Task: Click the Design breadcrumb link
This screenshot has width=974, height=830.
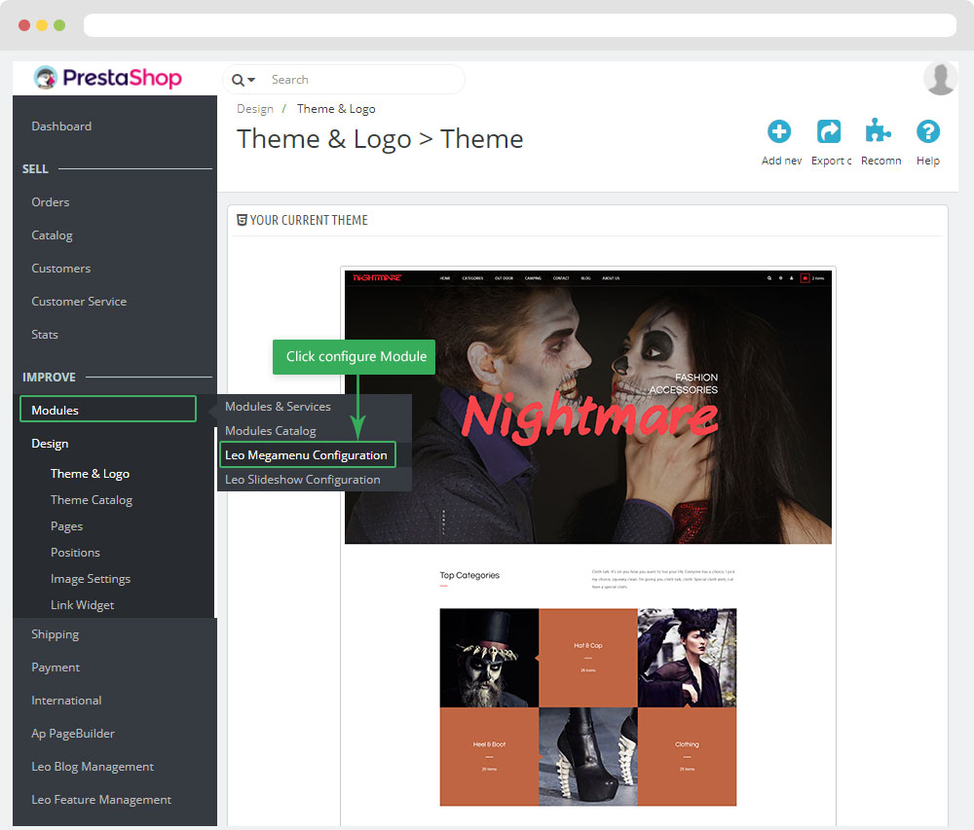Action: [x=255, y=109]
